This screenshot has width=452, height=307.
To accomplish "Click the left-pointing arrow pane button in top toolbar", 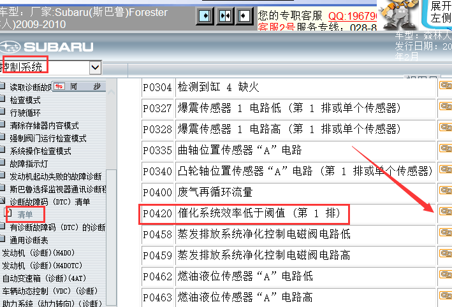I will point(244,15).
